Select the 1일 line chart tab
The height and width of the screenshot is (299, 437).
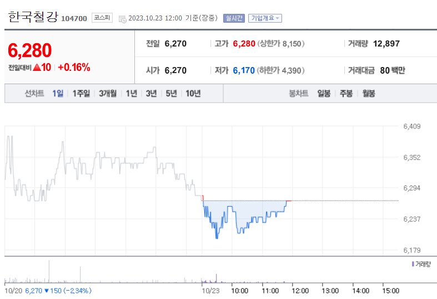(x=58, y=94)
